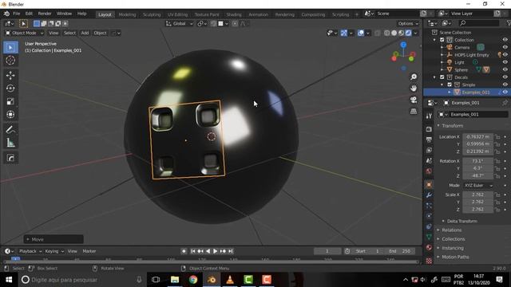Open the rotation Mode XYZ Euler dropdown

click(x=478, y=185)
